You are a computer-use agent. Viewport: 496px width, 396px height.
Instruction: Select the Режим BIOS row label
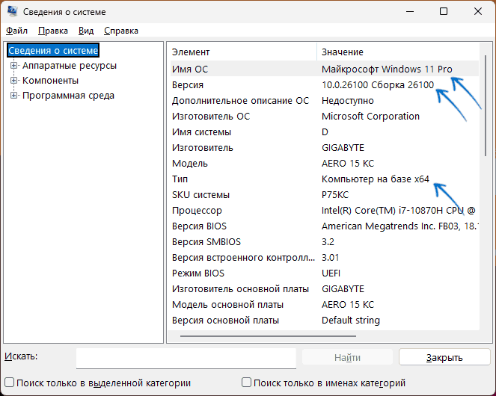coord(198,273)
